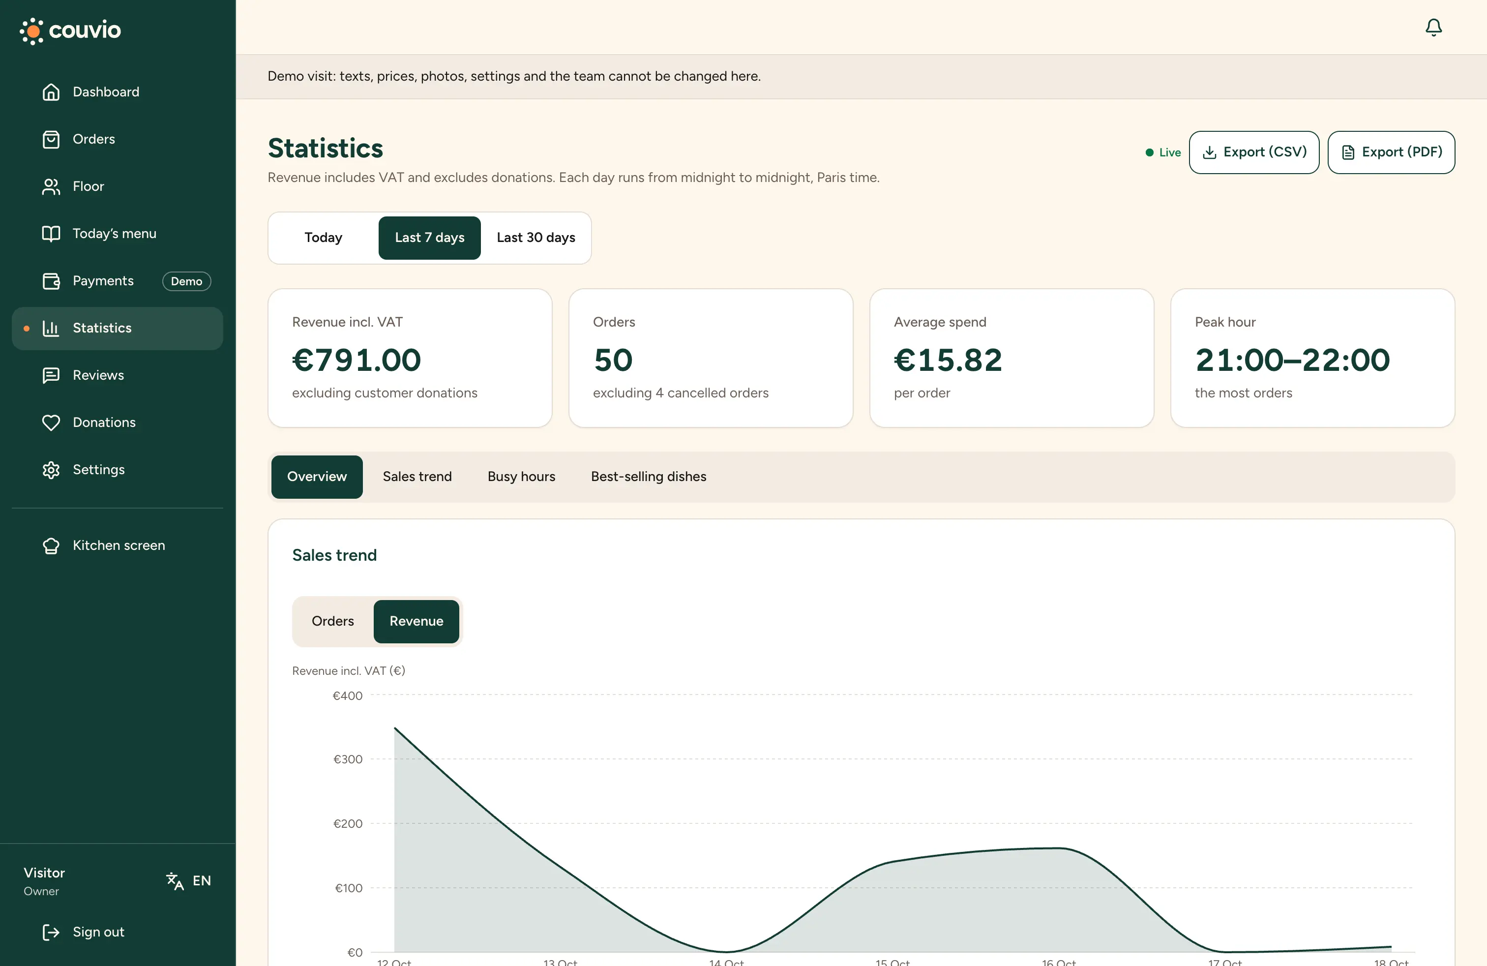Click the Couvio logo
This screenshot has height=966, width=1487.
click(x=70, y=30)
